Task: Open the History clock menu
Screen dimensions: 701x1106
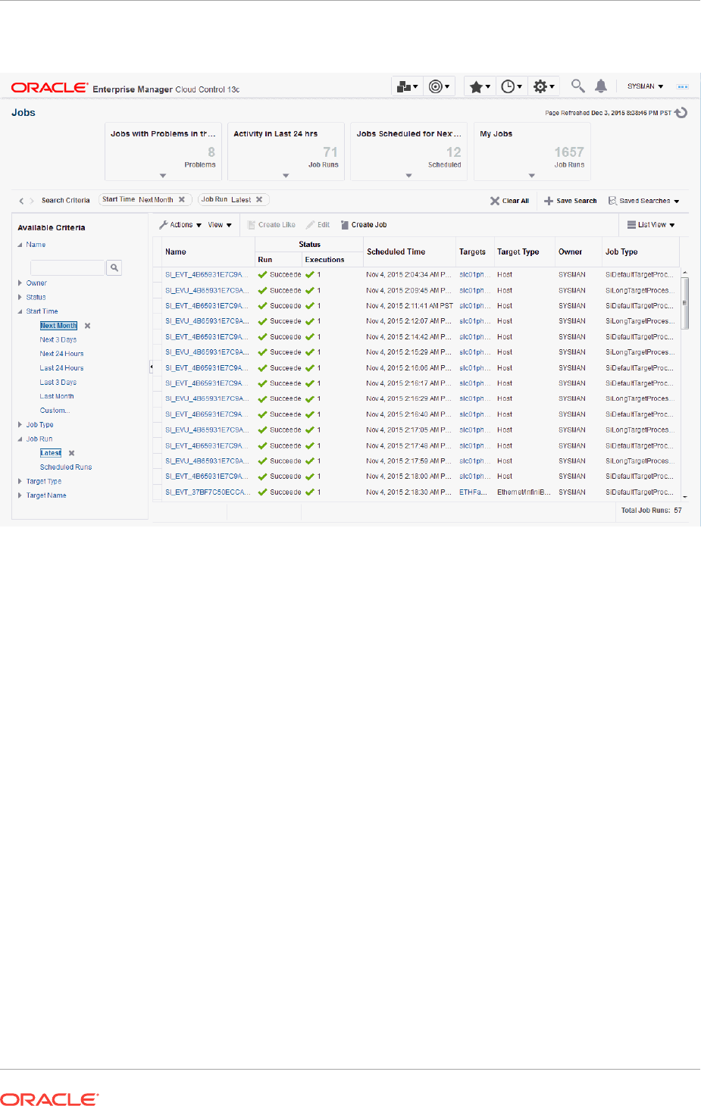Action: [x=512, y=86]
